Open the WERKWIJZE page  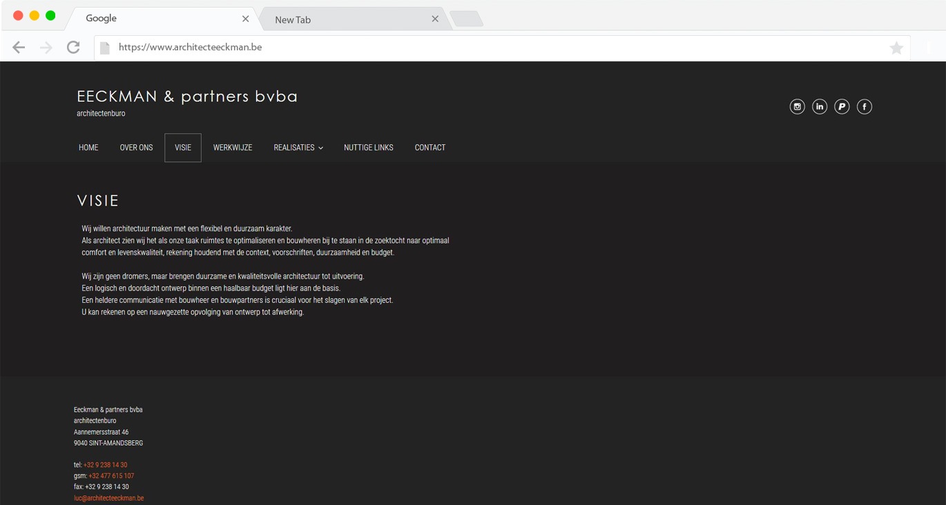point(233,148)
